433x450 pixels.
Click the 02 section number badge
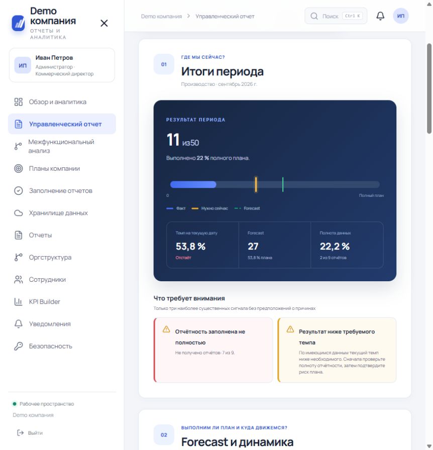164,435
